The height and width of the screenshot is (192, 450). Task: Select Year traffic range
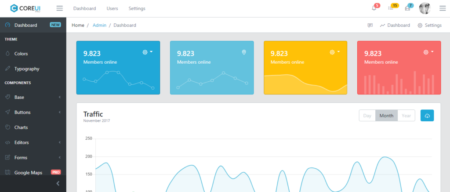[x=406, y=116]
